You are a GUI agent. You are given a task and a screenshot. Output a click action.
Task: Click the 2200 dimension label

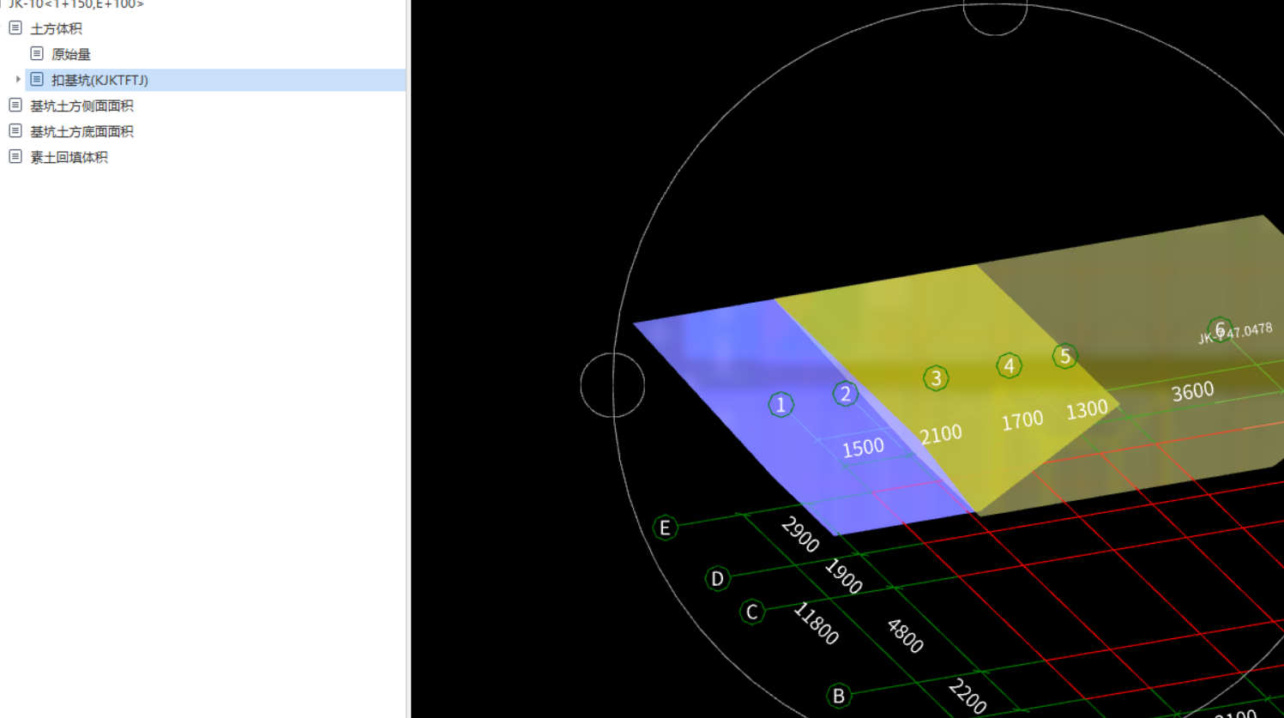coord(968,696)
